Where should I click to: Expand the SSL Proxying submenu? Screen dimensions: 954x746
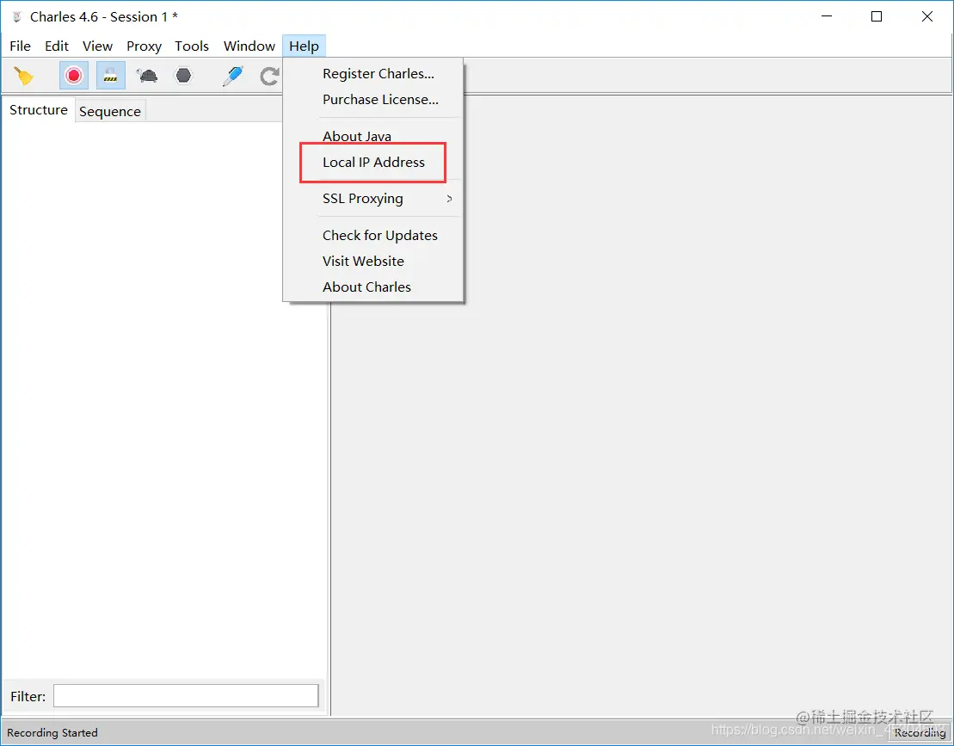click(x=373, y=199)
